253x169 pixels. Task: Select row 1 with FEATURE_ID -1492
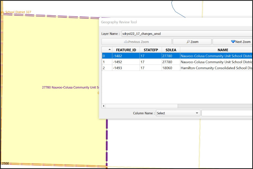tap(126, 62)
